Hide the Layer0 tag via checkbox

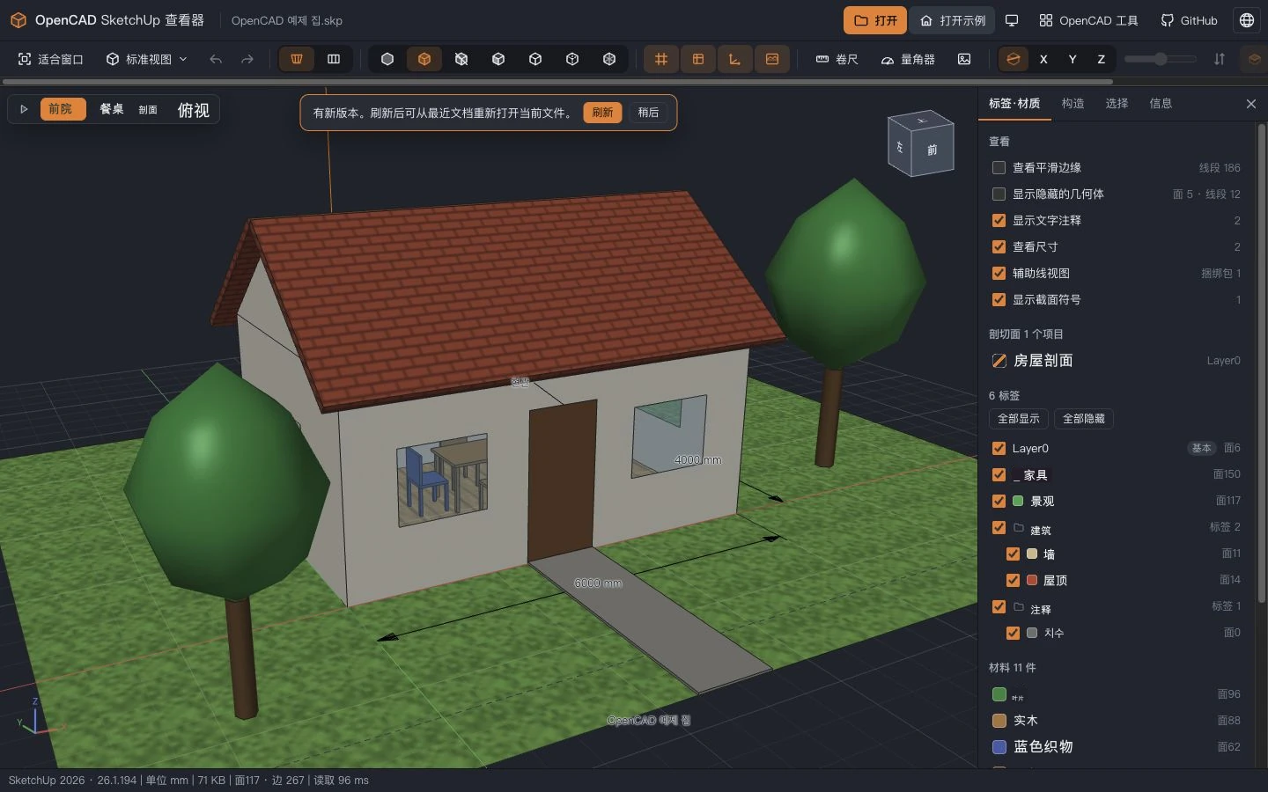pos(999,448)
